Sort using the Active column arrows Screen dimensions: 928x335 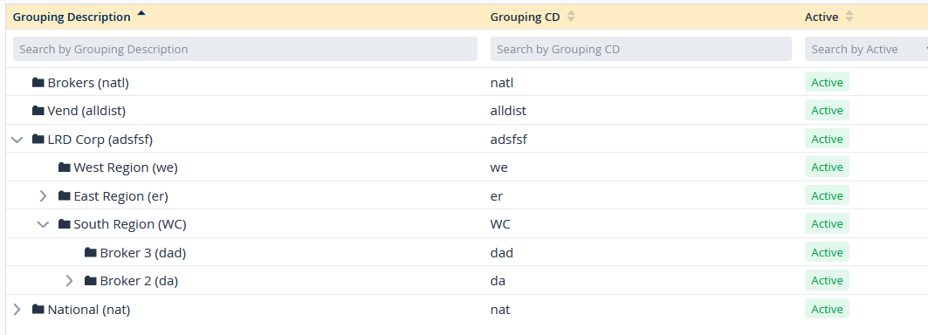click(x=849, y=17)
